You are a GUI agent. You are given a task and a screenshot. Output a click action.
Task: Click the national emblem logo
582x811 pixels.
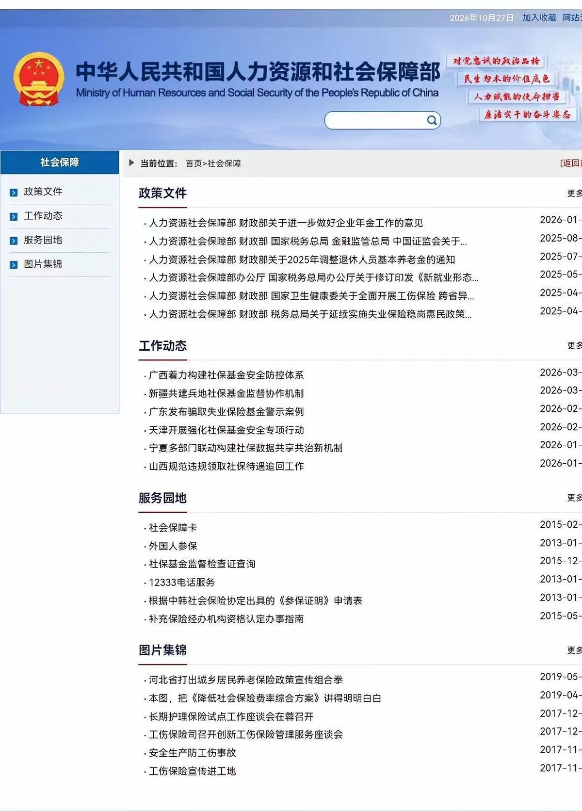click(x=39, y=79)
